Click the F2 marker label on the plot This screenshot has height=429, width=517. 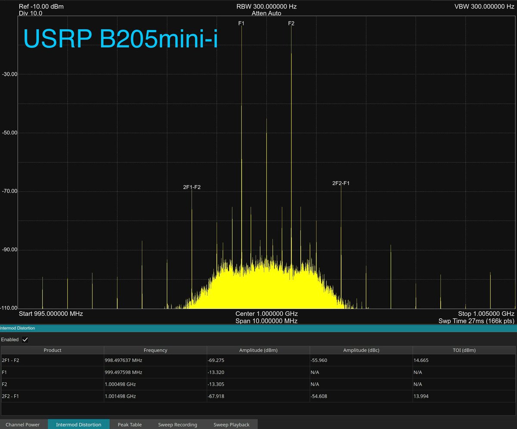pyautogui.click(x=291, y=23)
